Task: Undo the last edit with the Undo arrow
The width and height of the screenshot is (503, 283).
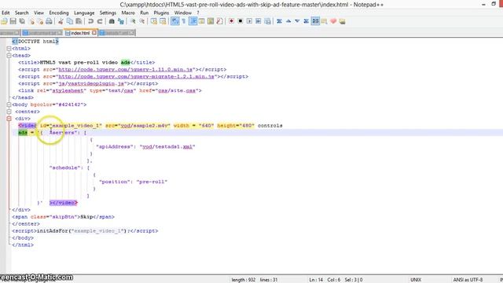Action: (90, 21)
